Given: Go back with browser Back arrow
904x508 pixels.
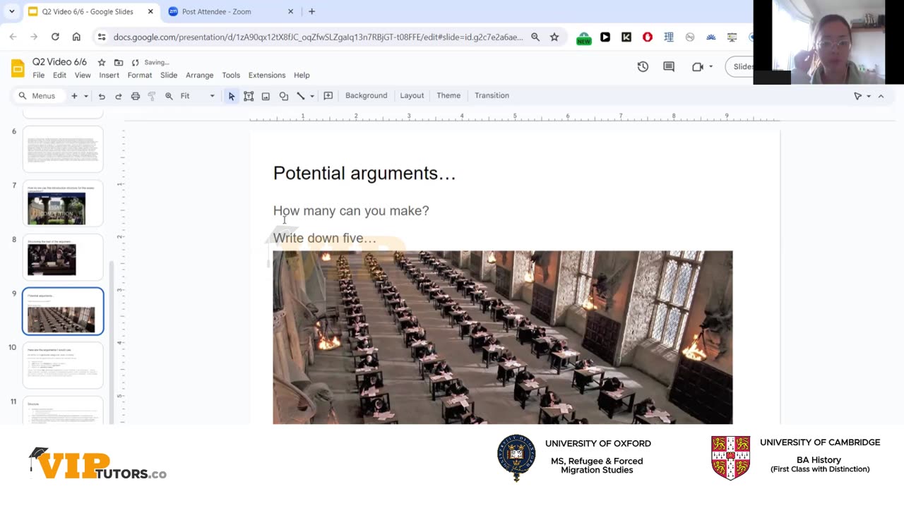Looking at the screenshot, I should [13, 37].
